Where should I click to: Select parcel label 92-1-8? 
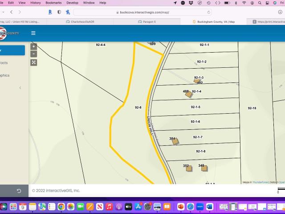click(x=201, y=151)
